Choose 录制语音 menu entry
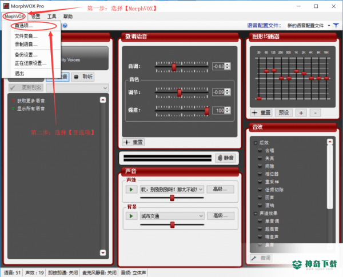Screen dimensions: 343x277 coord(26,45)
